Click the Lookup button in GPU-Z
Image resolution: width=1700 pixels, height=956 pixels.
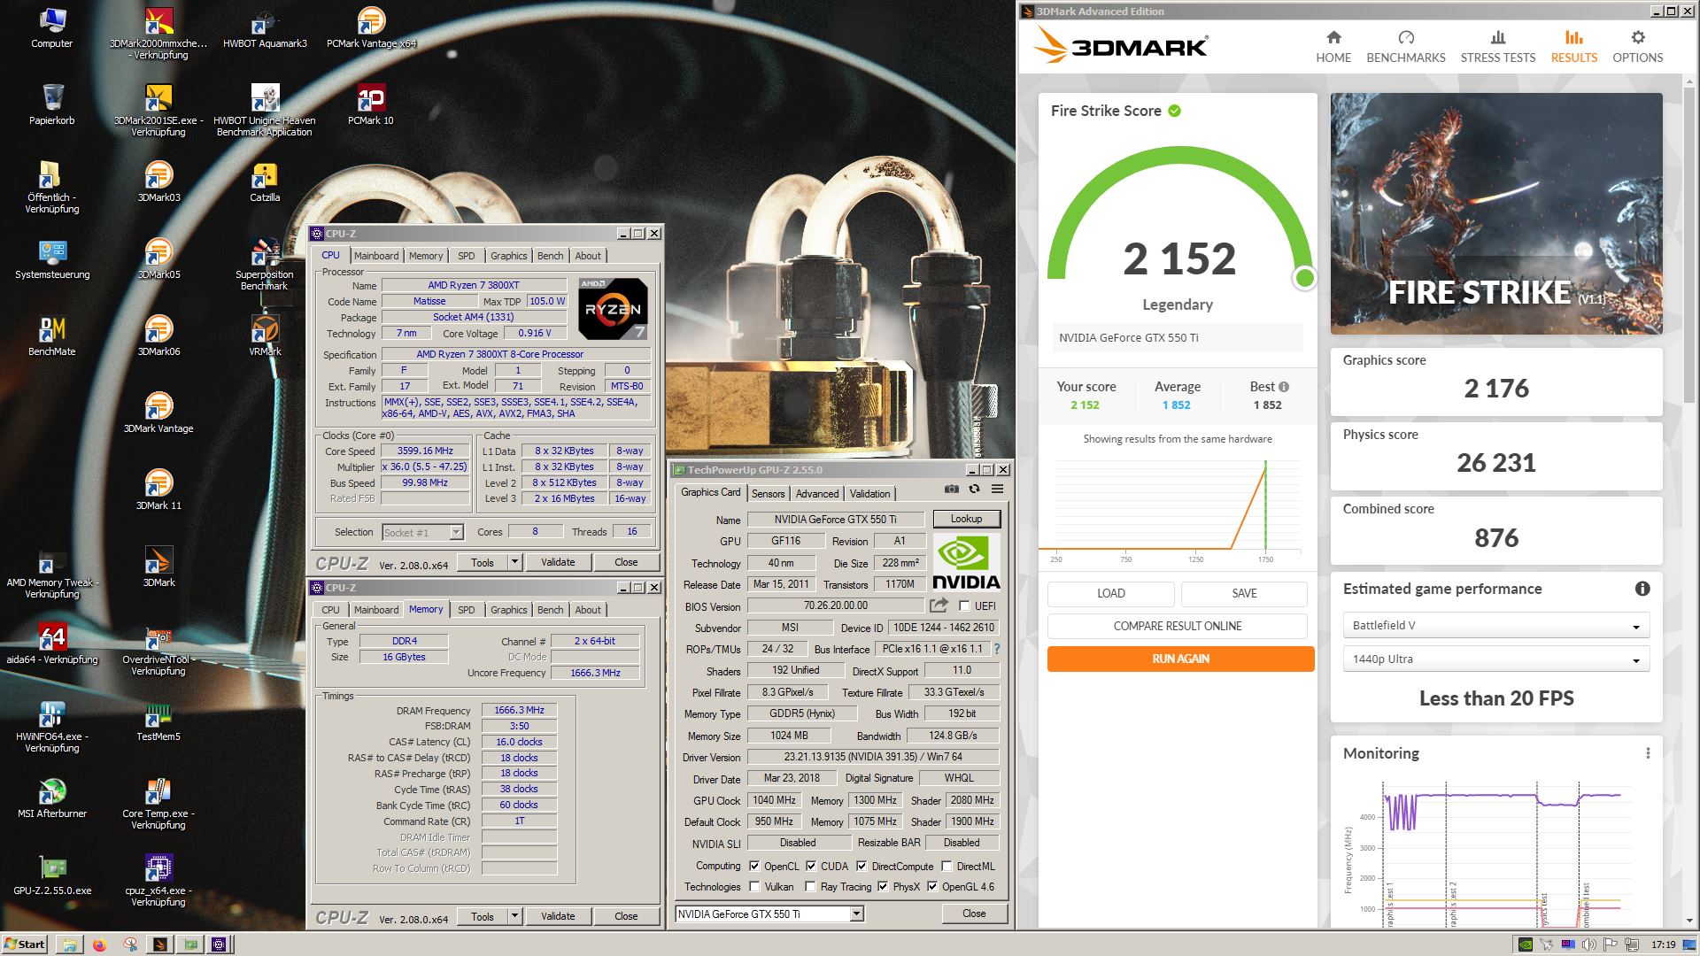point(966,519)
